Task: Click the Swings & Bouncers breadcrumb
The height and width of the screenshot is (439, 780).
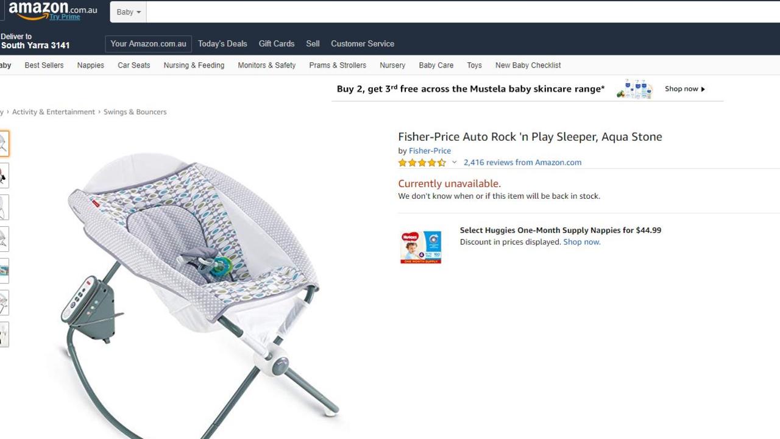Action: pyautogui.click(x=135, y=112)
